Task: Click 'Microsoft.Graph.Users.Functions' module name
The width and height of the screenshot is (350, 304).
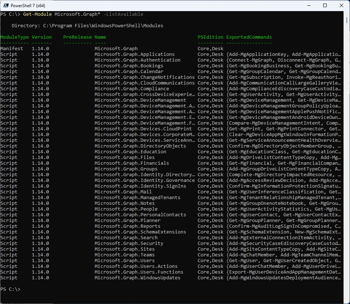Action: click(139, 272)
